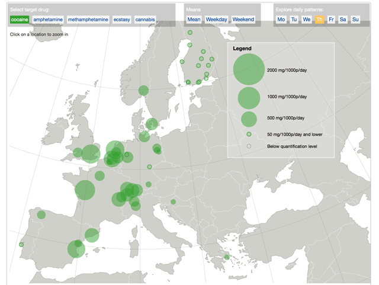Select ecstasy drug option

122,20
